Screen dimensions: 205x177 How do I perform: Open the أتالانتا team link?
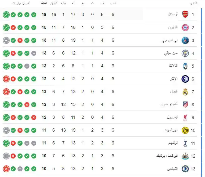tap(172, 66)
